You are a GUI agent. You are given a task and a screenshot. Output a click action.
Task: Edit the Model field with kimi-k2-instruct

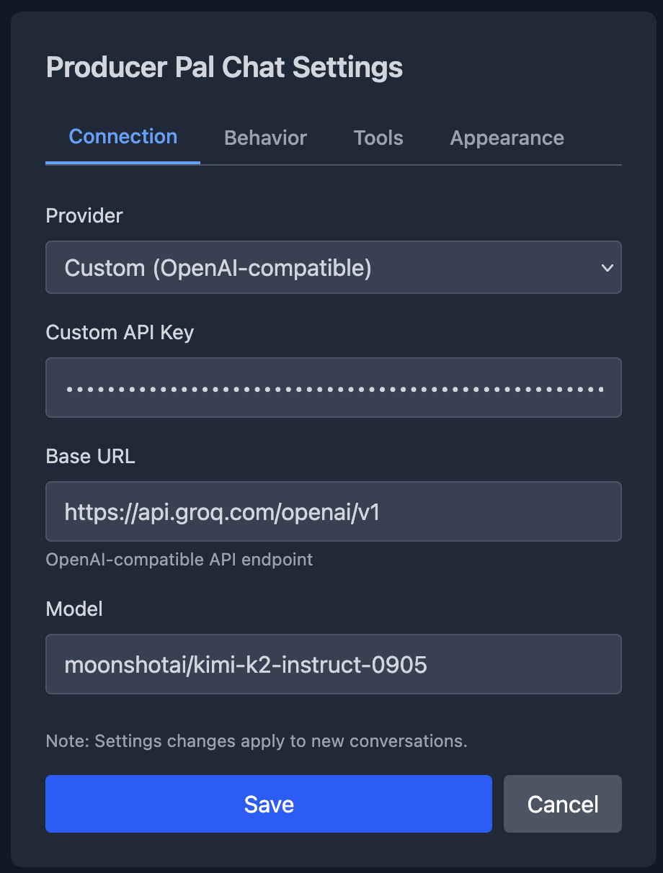pyautogui.click(x=333, y=664)
